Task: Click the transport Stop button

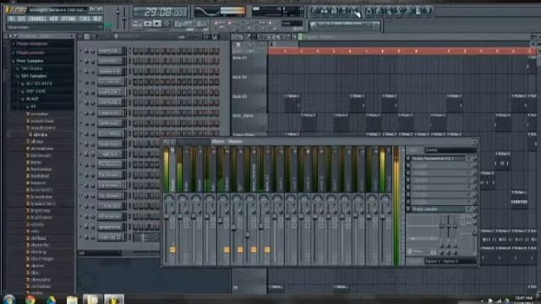Action: pos(157,24)
